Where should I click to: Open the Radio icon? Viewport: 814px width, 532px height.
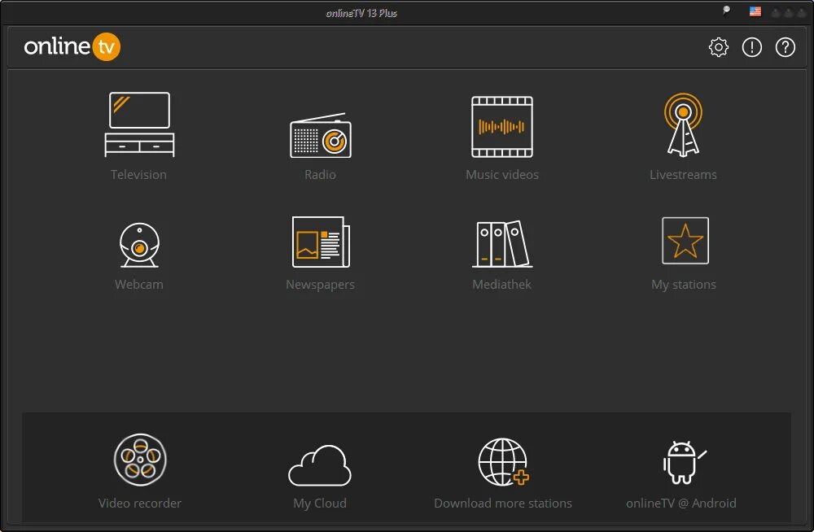coord(320,135)
